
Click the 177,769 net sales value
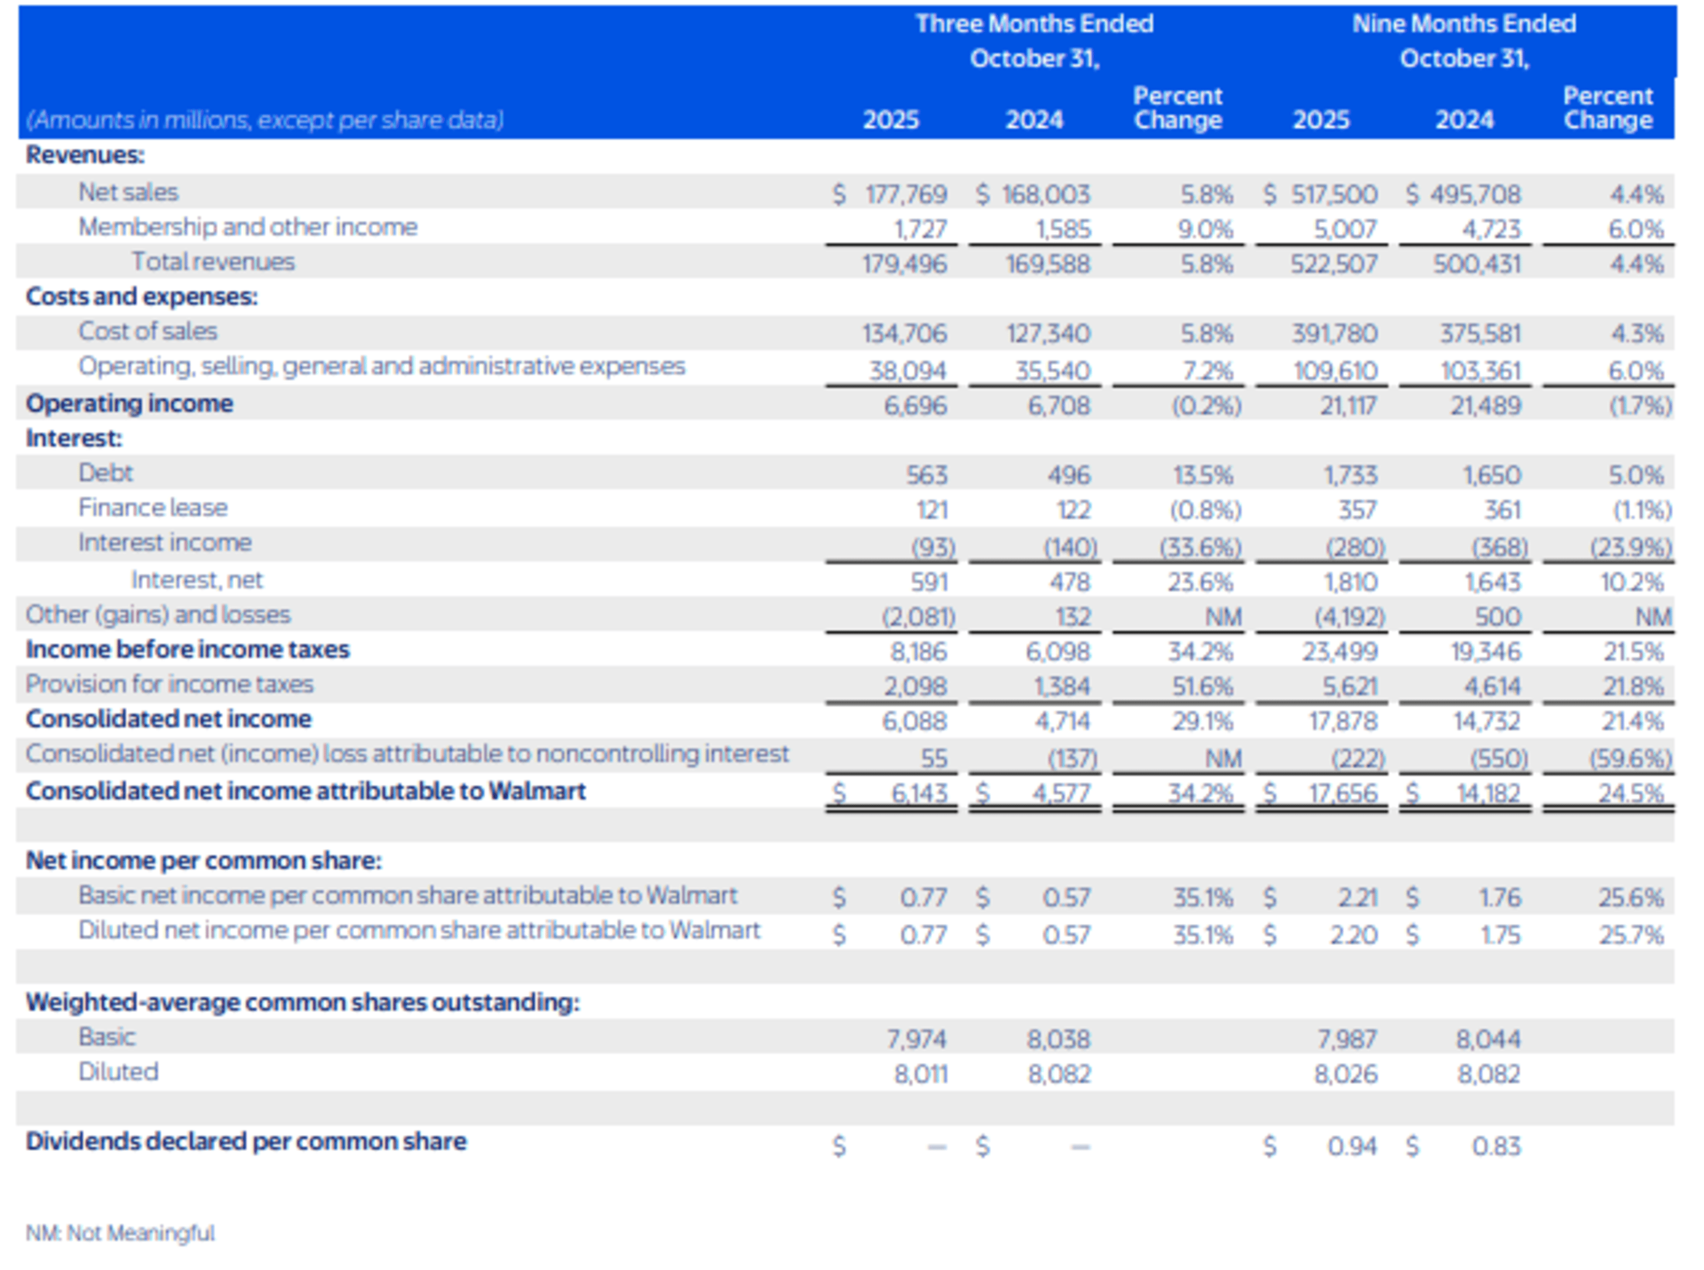pyautogui.click(x=907, y=195)
